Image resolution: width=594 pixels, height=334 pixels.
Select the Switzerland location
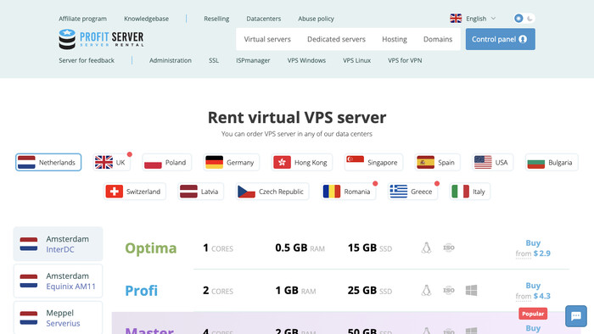pos(135,192)
